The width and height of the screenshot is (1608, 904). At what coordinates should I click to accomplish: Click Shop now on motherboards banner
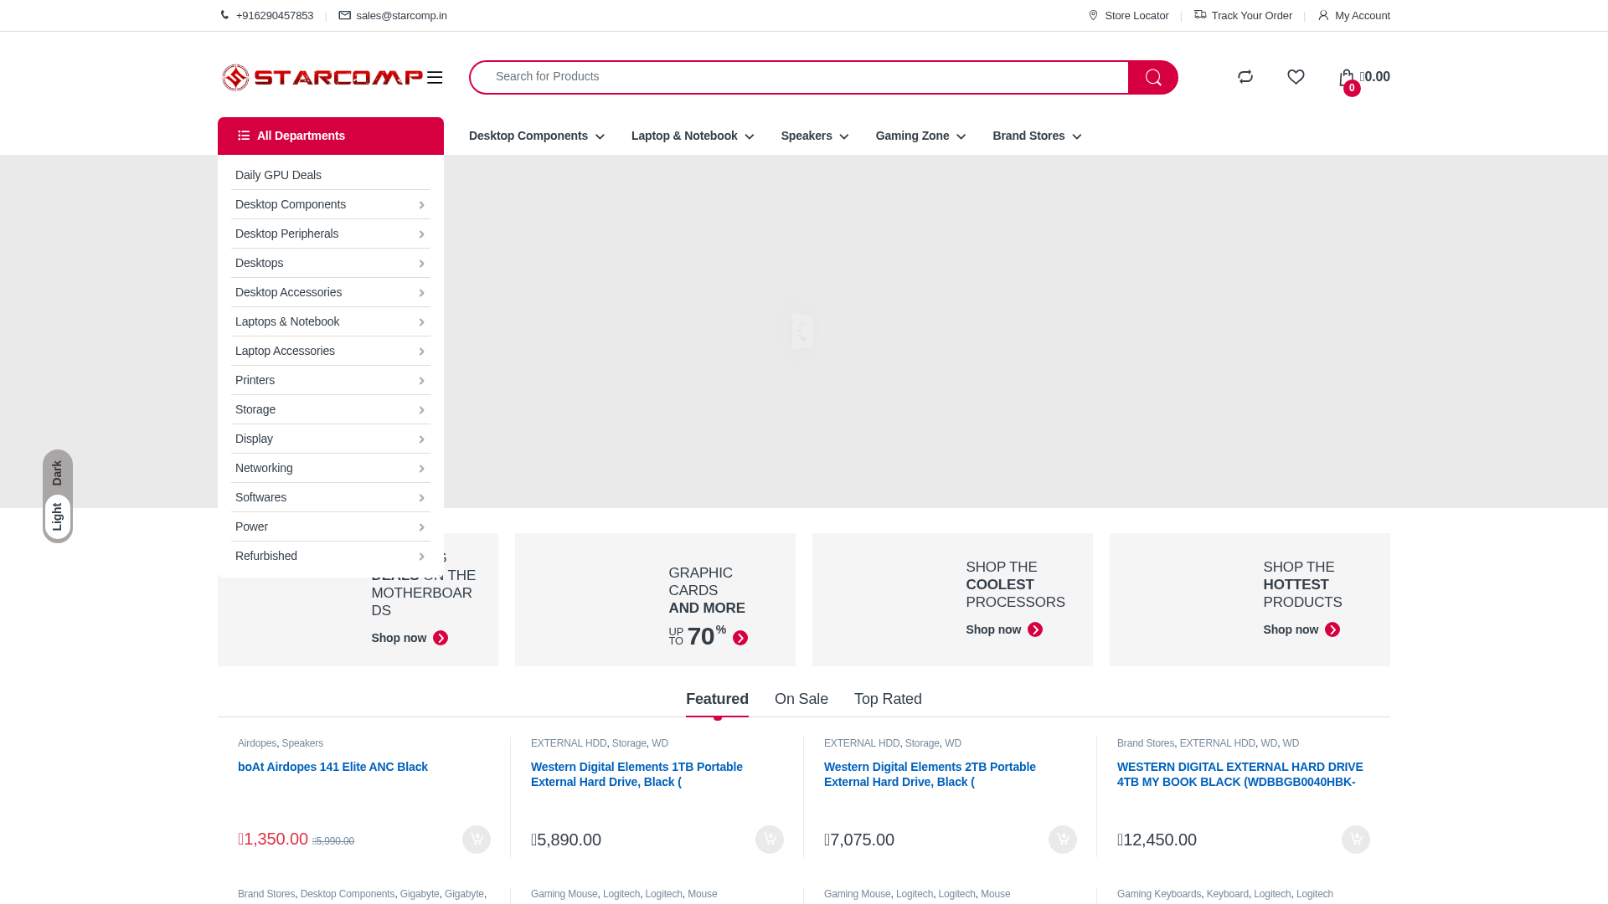(410, 638)
